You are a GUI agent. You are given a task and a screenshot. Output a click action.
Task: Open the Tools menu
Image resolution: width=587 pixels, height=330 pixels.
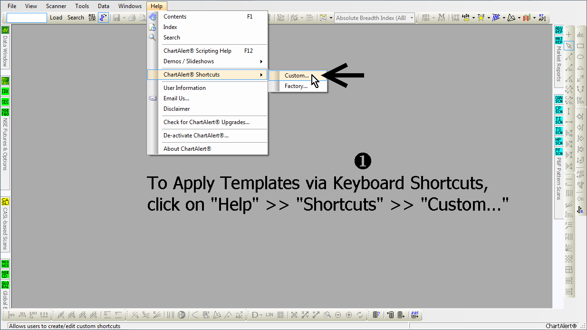tap(82, 6)
